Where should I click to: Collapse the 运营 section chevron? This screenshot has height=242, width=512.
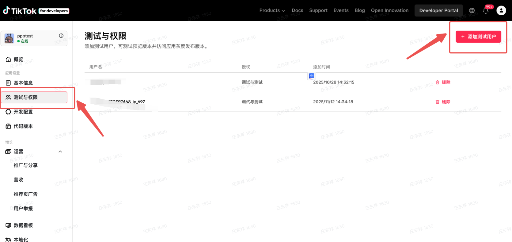point(60,152)
